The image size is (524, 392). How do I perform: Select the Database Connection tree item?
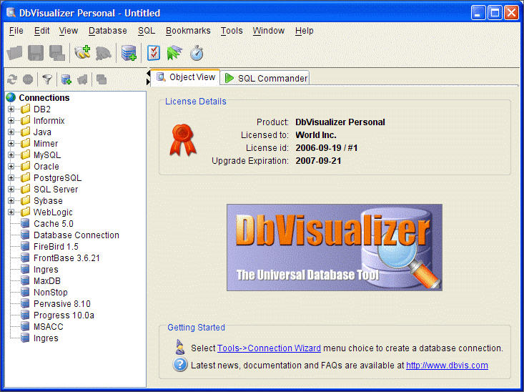click(76, 235)
